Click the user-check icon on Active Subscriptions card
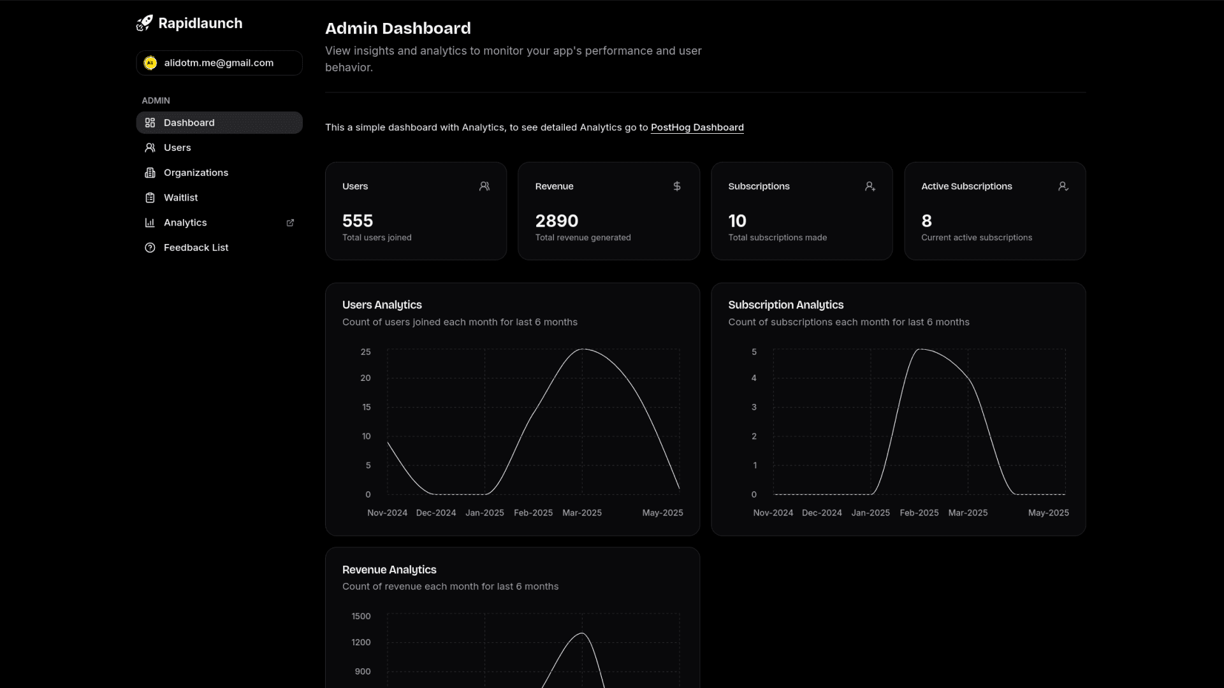This screenshot has height=688, width=1224. pos(1063,186)
